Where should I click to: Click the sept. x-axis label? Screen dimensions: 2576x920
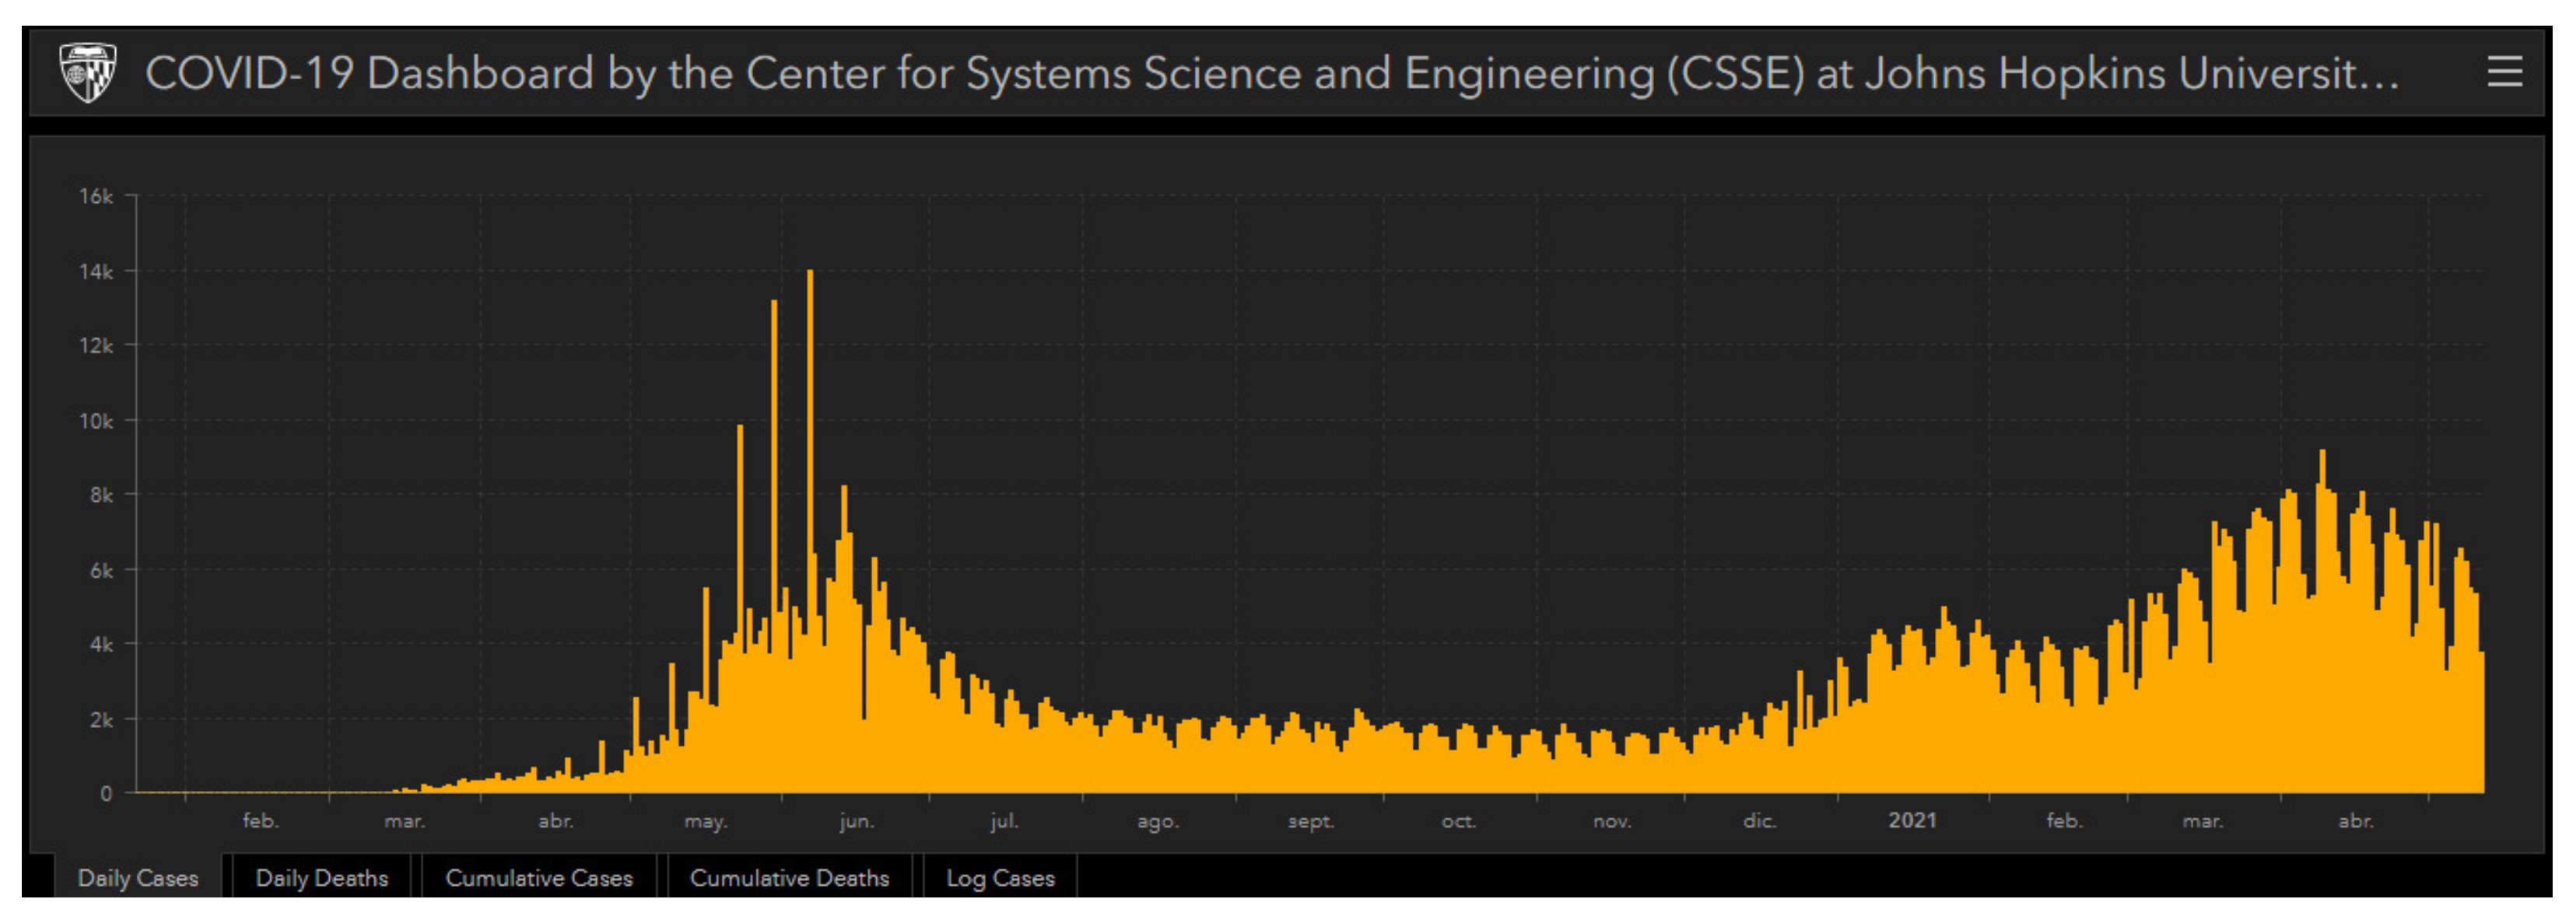point(1310,821)
